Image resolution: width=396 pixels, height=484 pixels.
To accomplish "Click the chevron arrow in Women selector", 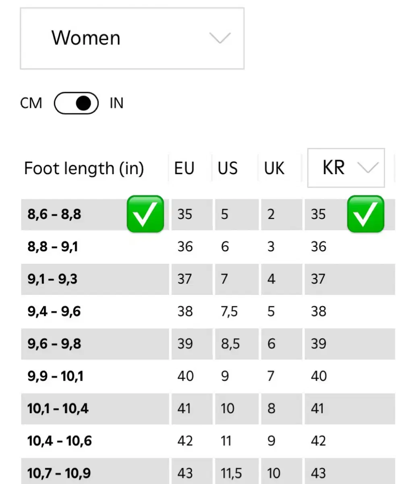I will click(220, 38).
